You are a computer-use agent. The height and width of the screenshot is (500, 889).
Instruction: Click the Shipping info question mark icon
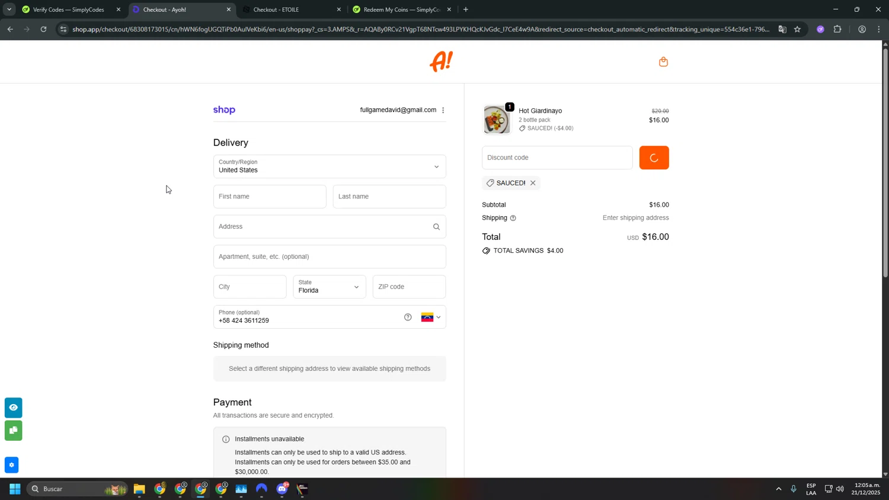[513, 218]
